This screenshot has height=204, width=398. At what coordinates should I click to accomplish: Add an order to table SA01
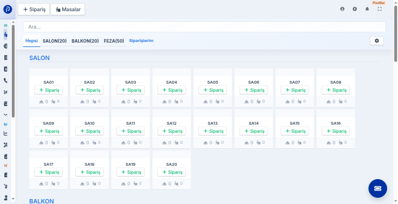pos(49,90)
